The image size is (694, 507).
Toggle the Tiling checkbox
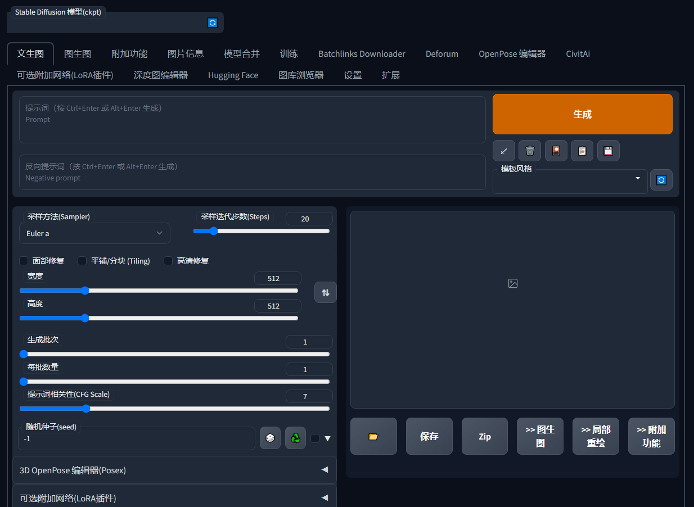point(82,261)
